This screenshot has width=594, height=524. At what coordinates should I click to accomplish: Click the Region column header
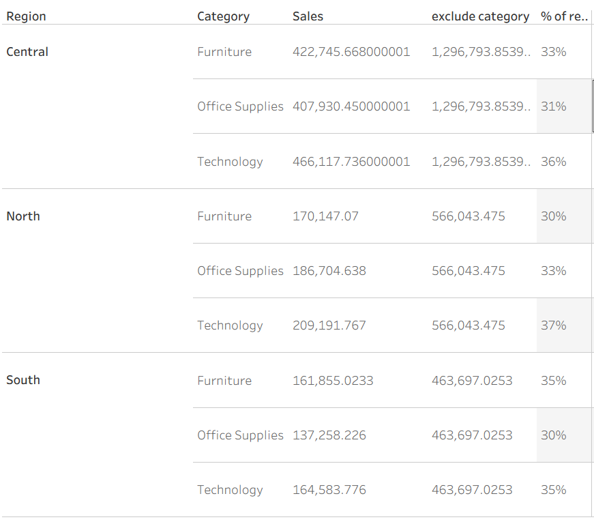(26, 16)
